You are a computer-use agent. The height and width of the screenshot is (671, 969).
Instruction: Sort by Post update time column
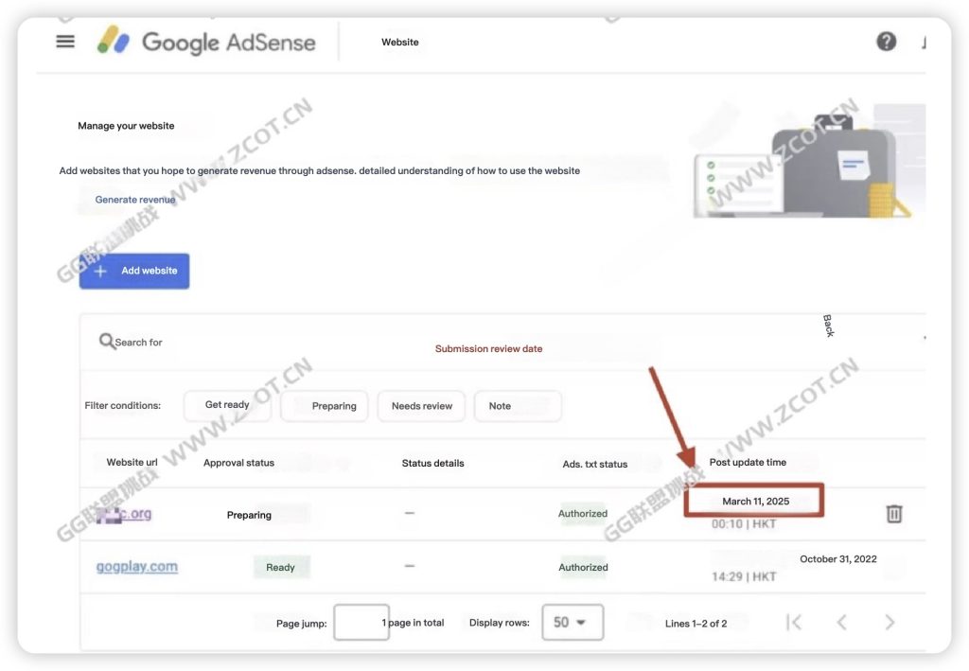click(x=748, y=463)
